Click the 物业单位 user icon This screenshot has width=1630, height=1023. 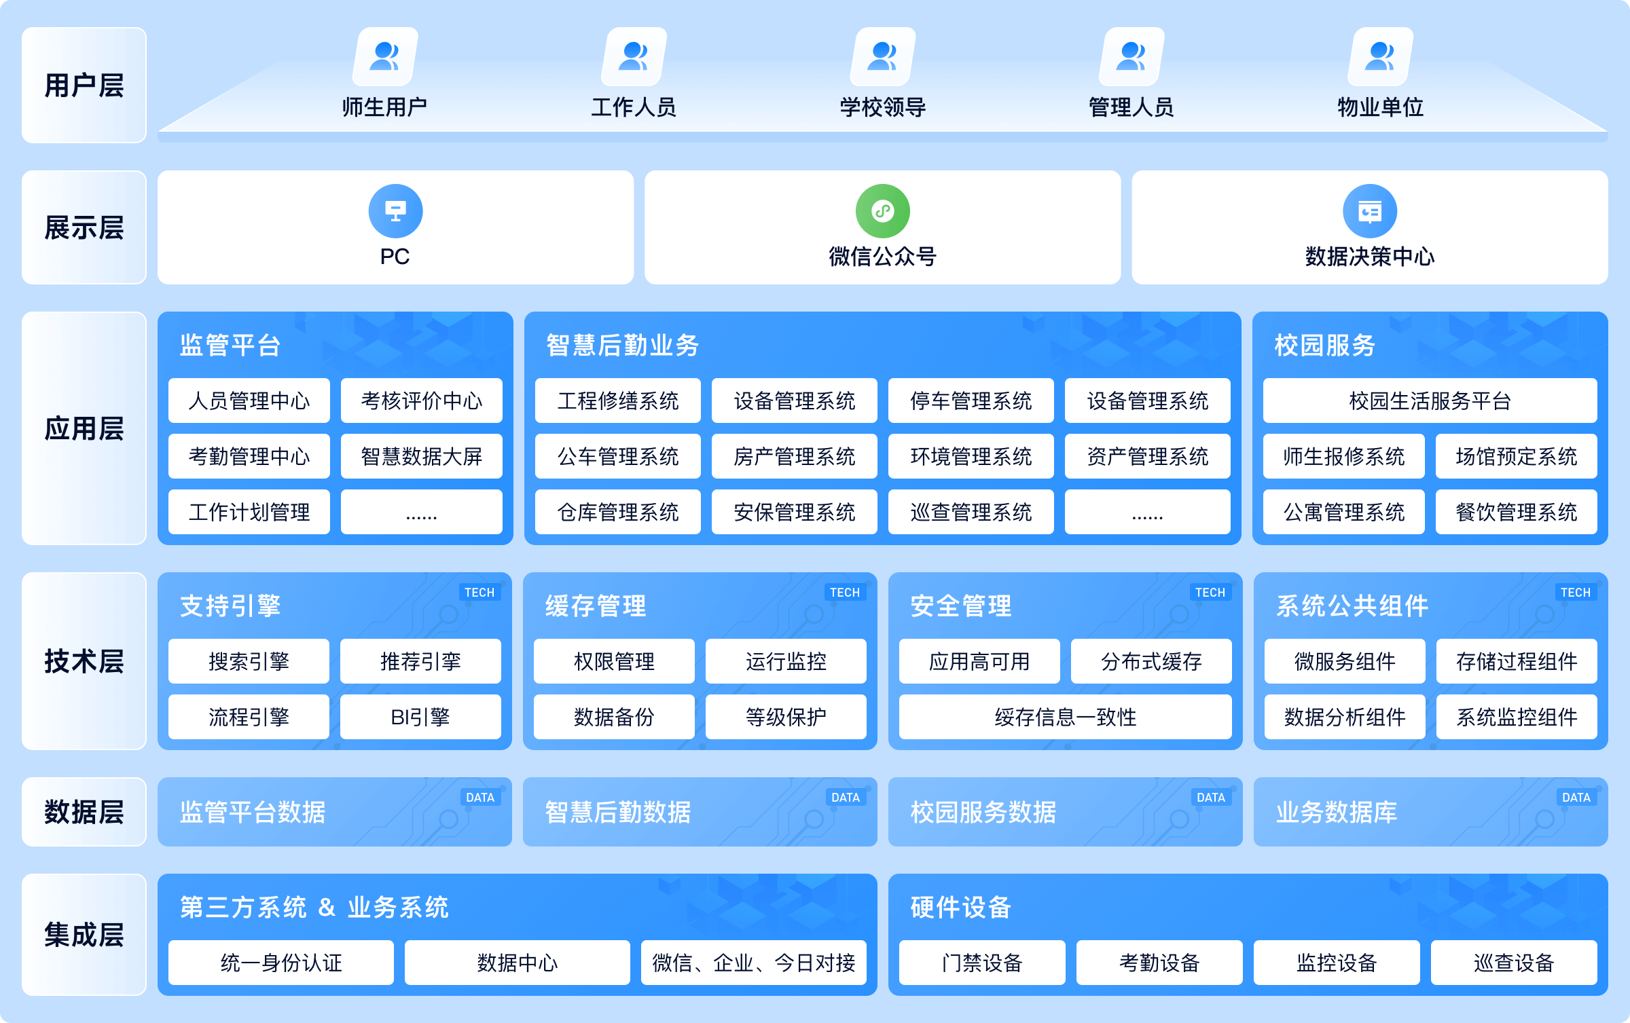pyautogui.click(x=1380, y=57)
